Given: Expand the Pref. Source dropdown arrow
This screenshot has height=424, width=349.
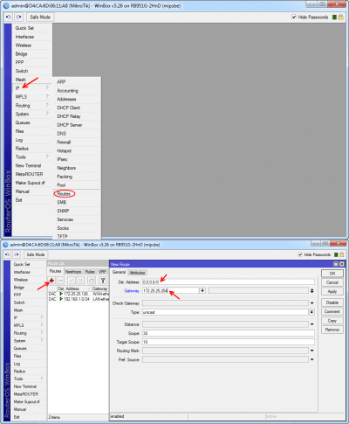Looking at the screenshot, I should point(311,359).
